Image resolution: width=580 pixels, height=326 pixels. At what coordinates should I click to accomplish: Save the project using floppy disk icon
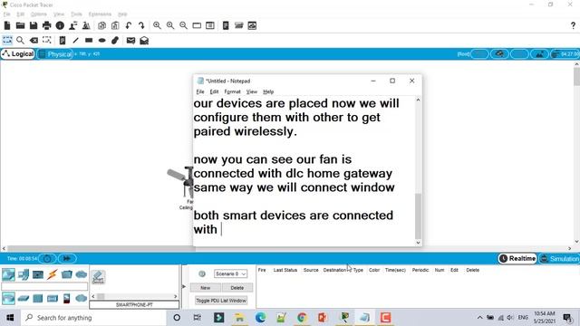point(34,25)
